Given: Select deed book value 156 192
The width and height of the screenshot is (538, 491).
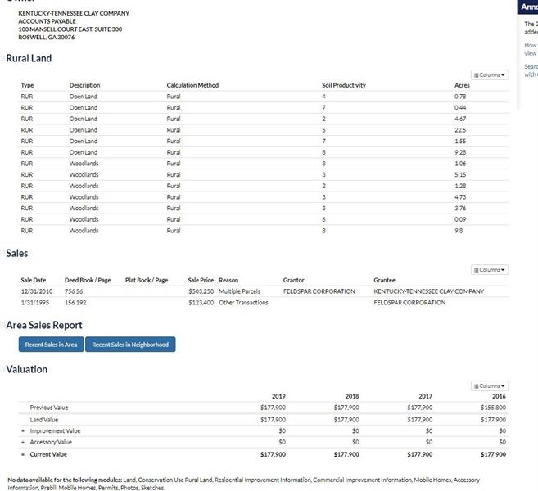Looking at the screenshot, I should click(75, 303).
